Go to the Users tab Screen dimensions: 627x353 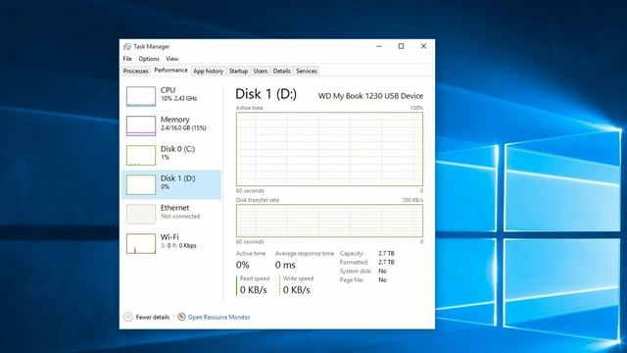[x=261, y=71]
